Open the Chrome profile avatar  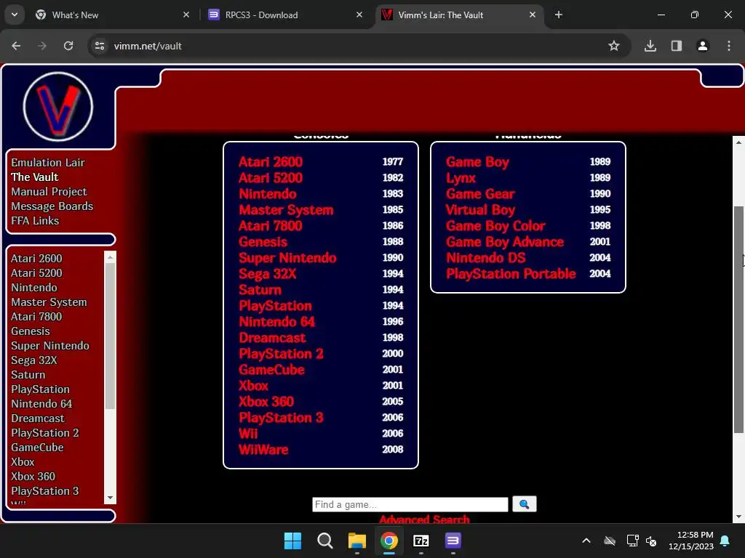(x=703, y=46)
